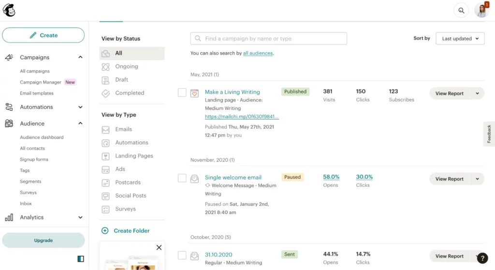This screenshot has height=270, width=495.
Task: Click the Ongoing status icon
Action: click(x=106, y=67)
